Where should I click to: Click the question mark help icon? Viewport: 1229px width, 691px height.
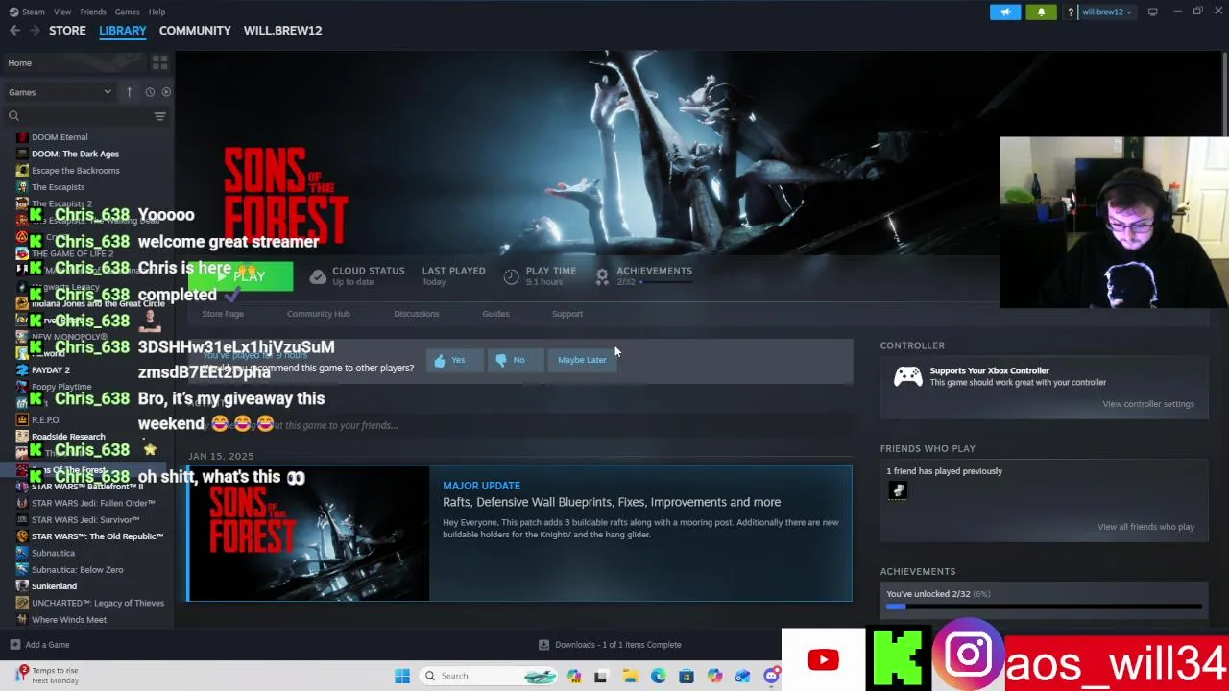1071,12
